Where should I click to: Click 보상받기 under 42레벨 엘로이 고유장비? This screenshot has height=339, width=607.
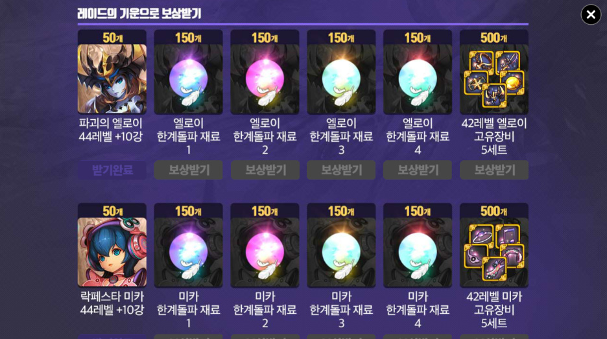[x=494, y=170]
